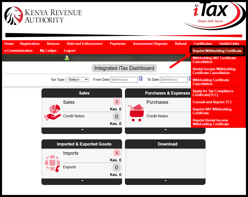This screenshot has height=197, width=248.
Task: Select Reprint VAT Withholding Certificate
Action: coord(218,111)
